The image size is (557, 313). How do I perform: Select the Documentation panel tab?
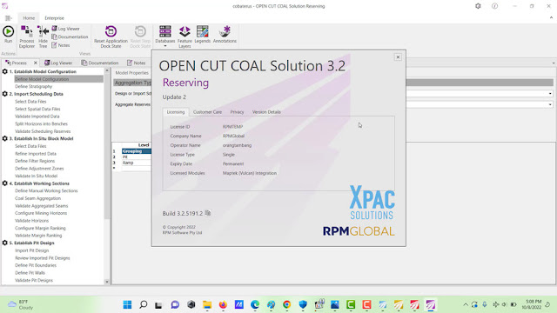point(100,63)
